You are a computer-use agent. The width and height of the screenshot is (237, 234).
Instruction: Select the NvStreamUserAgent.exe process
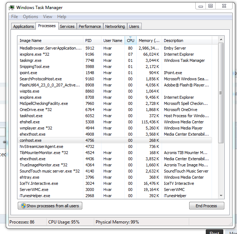115,146
